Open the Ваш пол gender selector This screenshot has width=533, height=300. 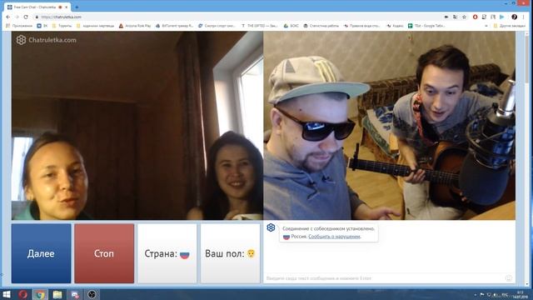230,253
